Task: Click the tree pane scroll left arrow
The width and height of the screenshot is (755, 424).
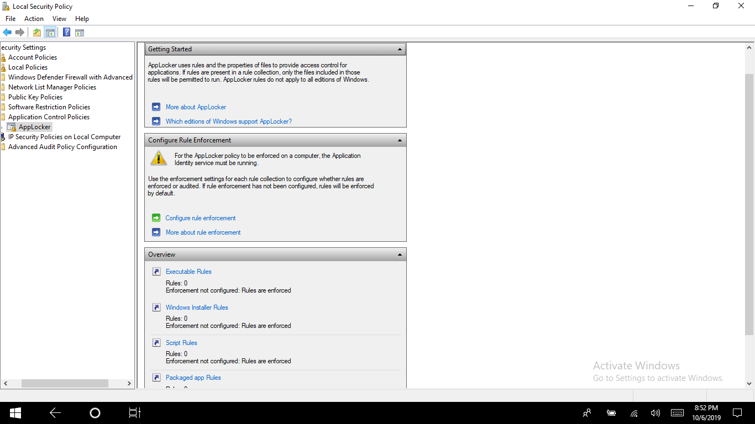Action: tap(5, 383)
